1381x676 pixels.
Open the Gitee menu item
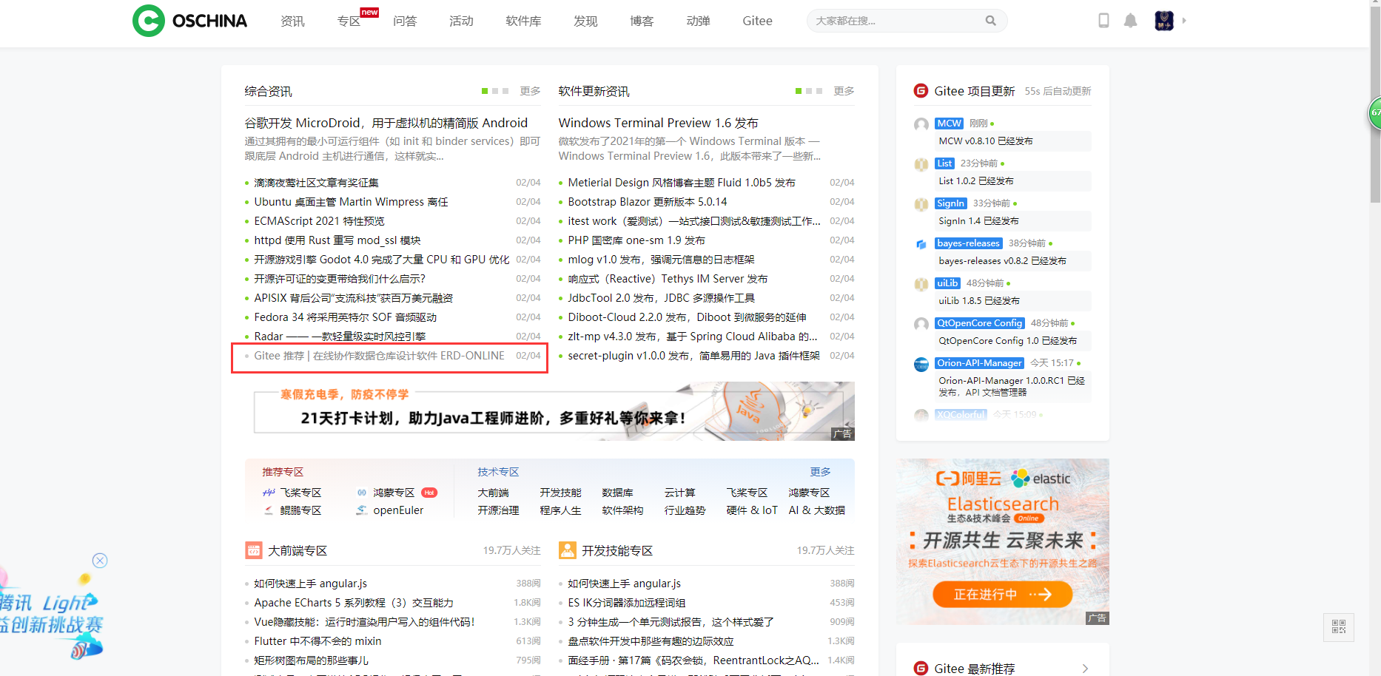[x=757, y=21]
